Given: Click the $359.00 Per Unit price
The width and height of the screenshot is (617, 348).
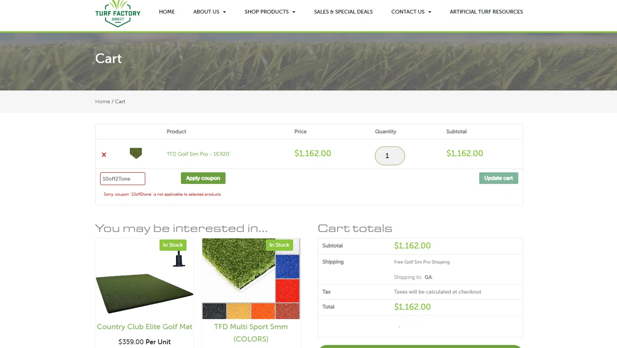Looking at the screenshot, I should click(x=144, y=342).
